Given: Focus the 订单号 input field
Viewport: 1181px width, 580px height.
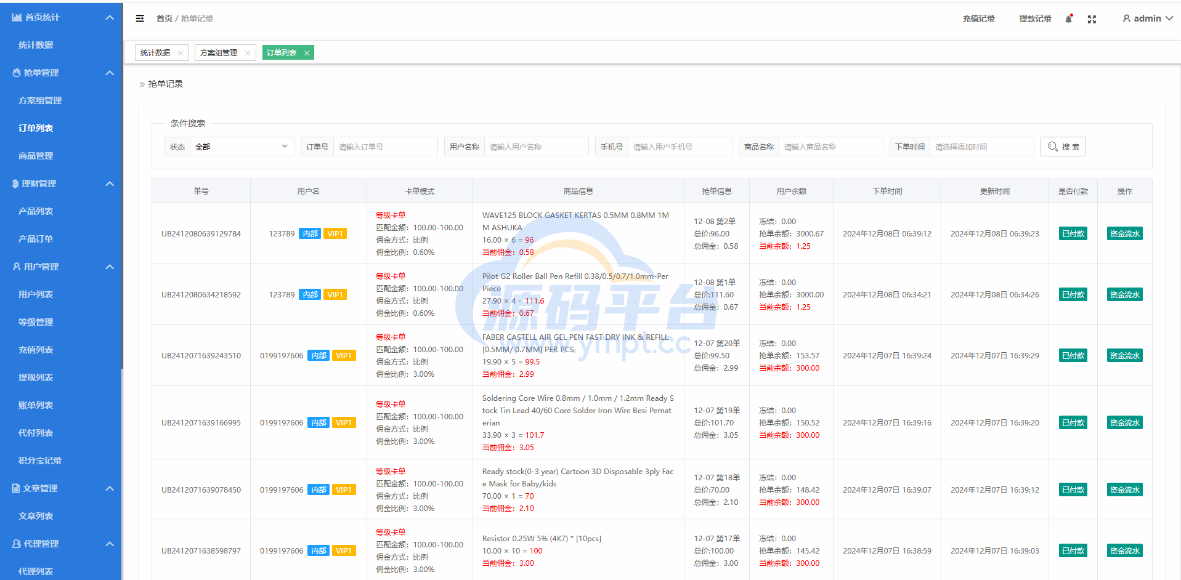Looking at the screenshot, I should point(385,147).
